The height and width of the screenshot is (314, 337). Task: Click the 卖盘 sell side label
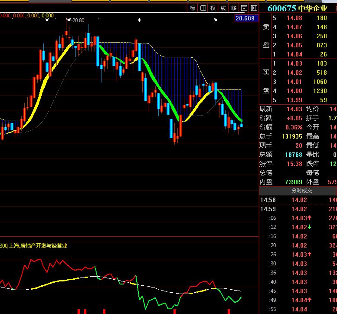[x=266, y=36]
